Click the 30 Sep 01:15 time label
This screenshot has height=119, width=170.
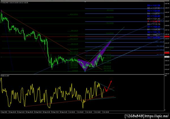click(21, 112)
